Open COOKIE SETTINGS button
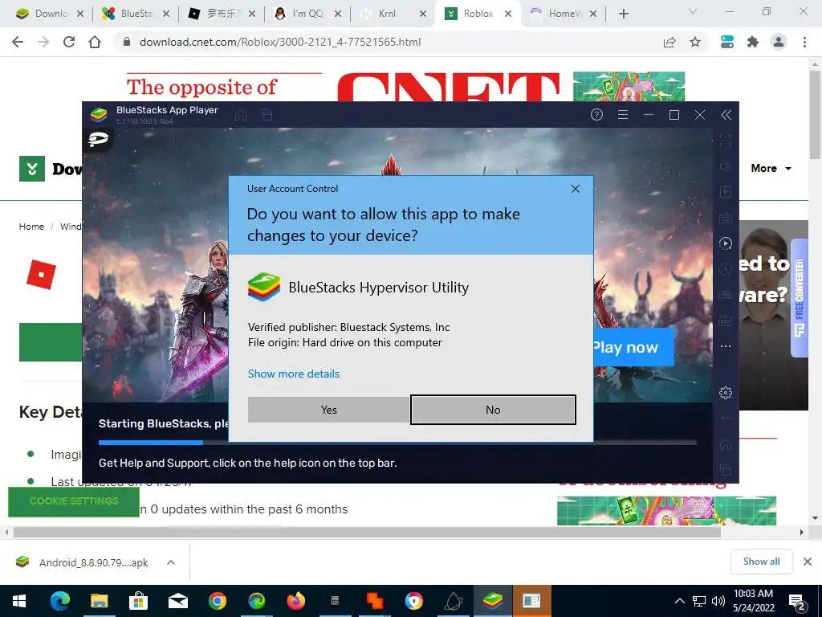The width and height of the screenshot is (822, 617). [73, 501]
